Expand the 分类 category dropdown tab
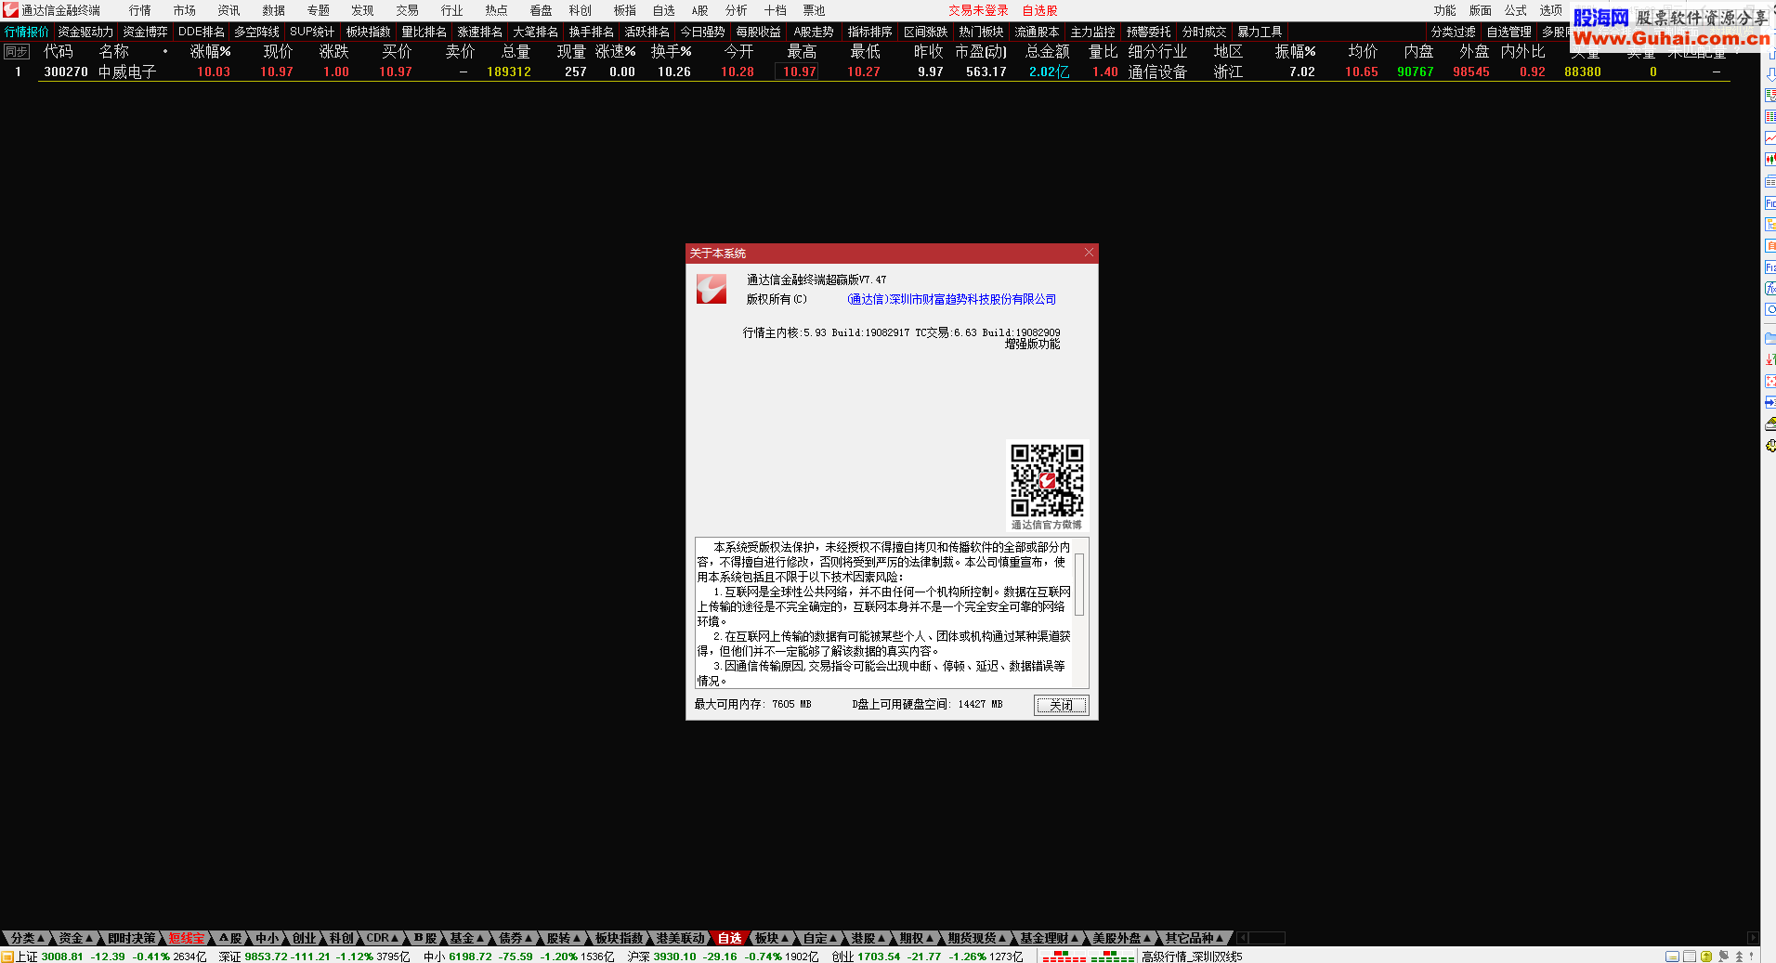Image resolution: width=1776 pixels, height=963 pixels. coord(27,938)
